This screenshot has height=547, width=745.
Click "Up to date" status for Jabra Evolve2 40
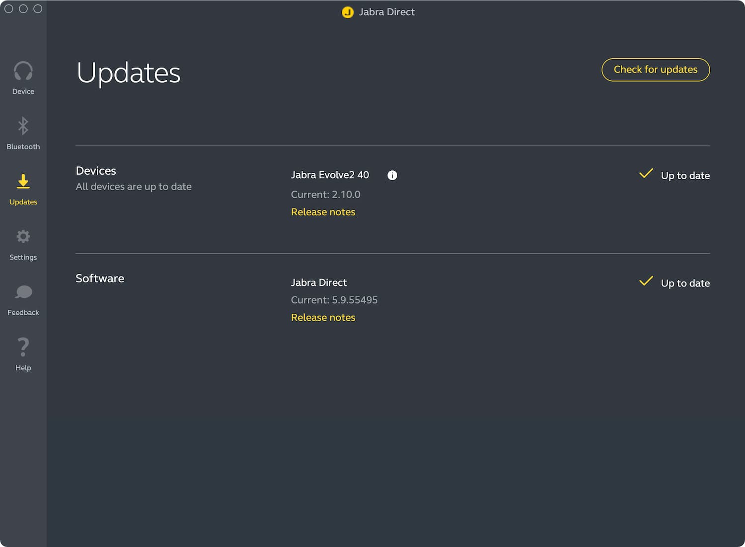(685, 175)
